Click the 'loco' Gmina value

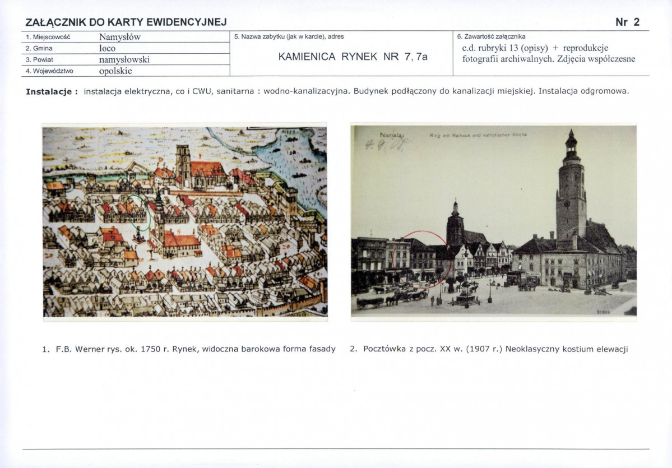pos(107,48)
